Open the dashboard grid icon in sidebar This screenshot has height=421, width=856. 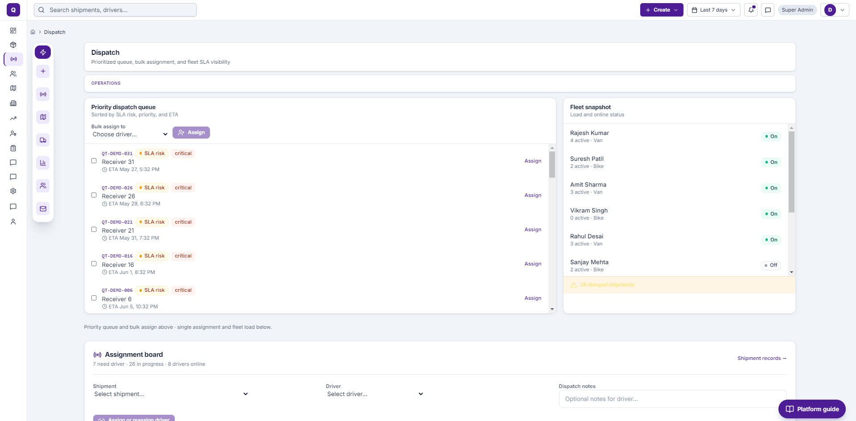13,30
